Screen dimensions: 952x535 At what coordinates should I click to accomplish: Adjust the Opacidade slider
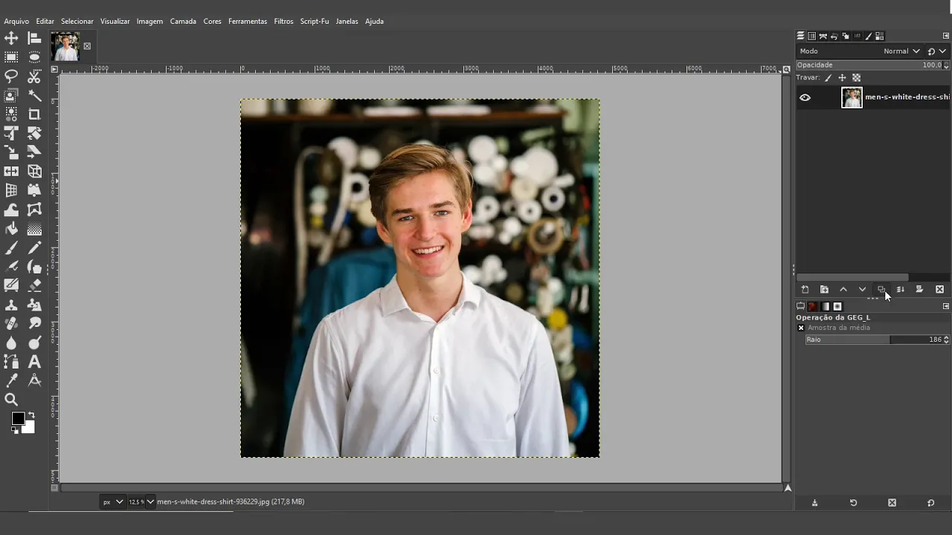point(873,65)
